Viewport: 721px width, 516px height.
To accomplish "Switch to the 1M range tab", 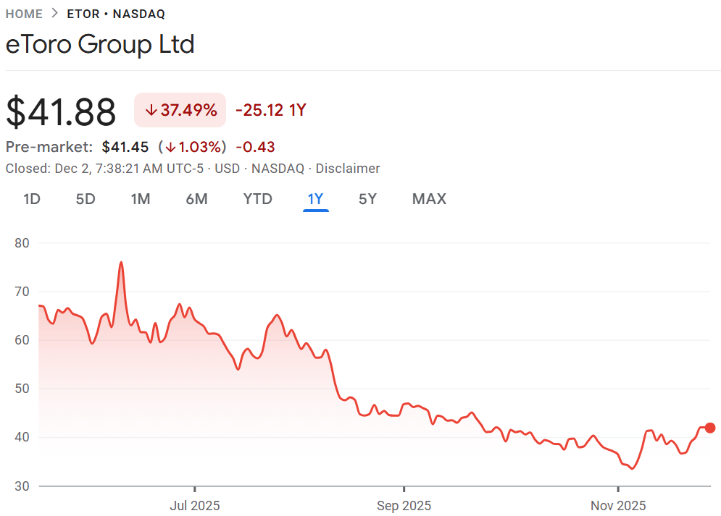I will 141,199.
